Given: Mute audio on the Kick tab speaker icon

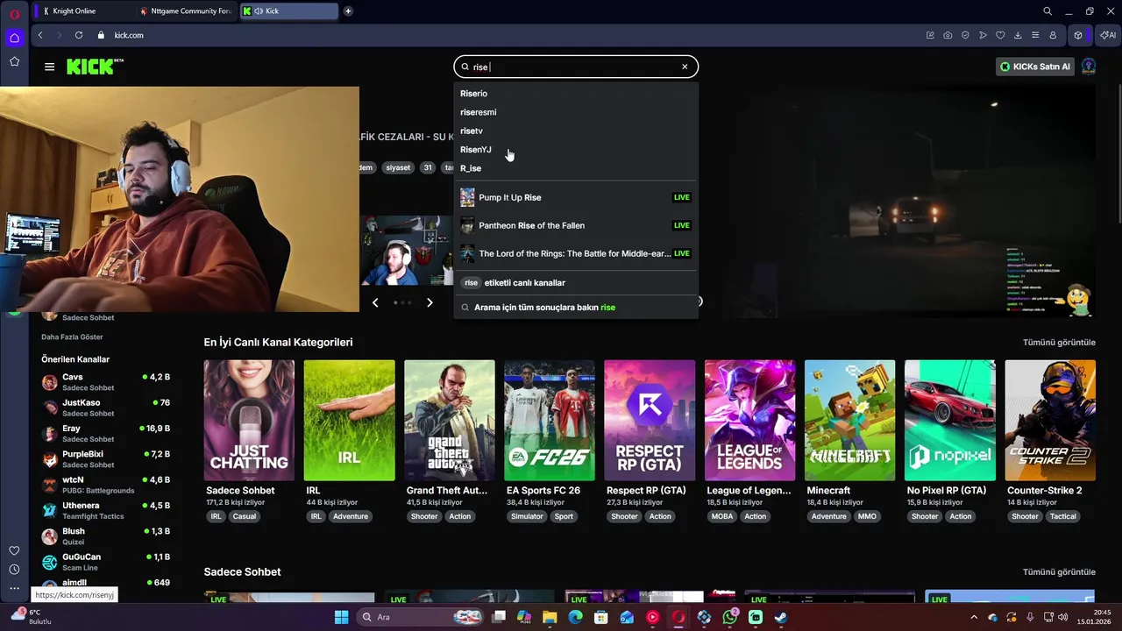Looking at the screenshot, I should (259, 11).
